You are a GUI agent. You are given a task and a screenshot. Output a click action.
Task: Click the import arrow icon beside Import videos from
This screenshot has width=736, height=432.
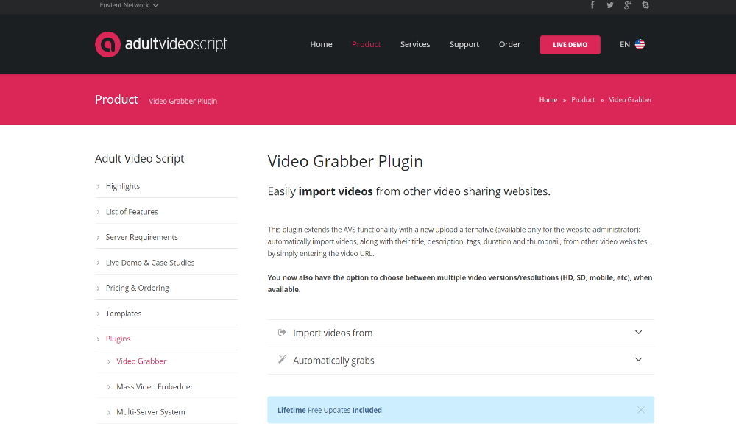coord(282,333)
